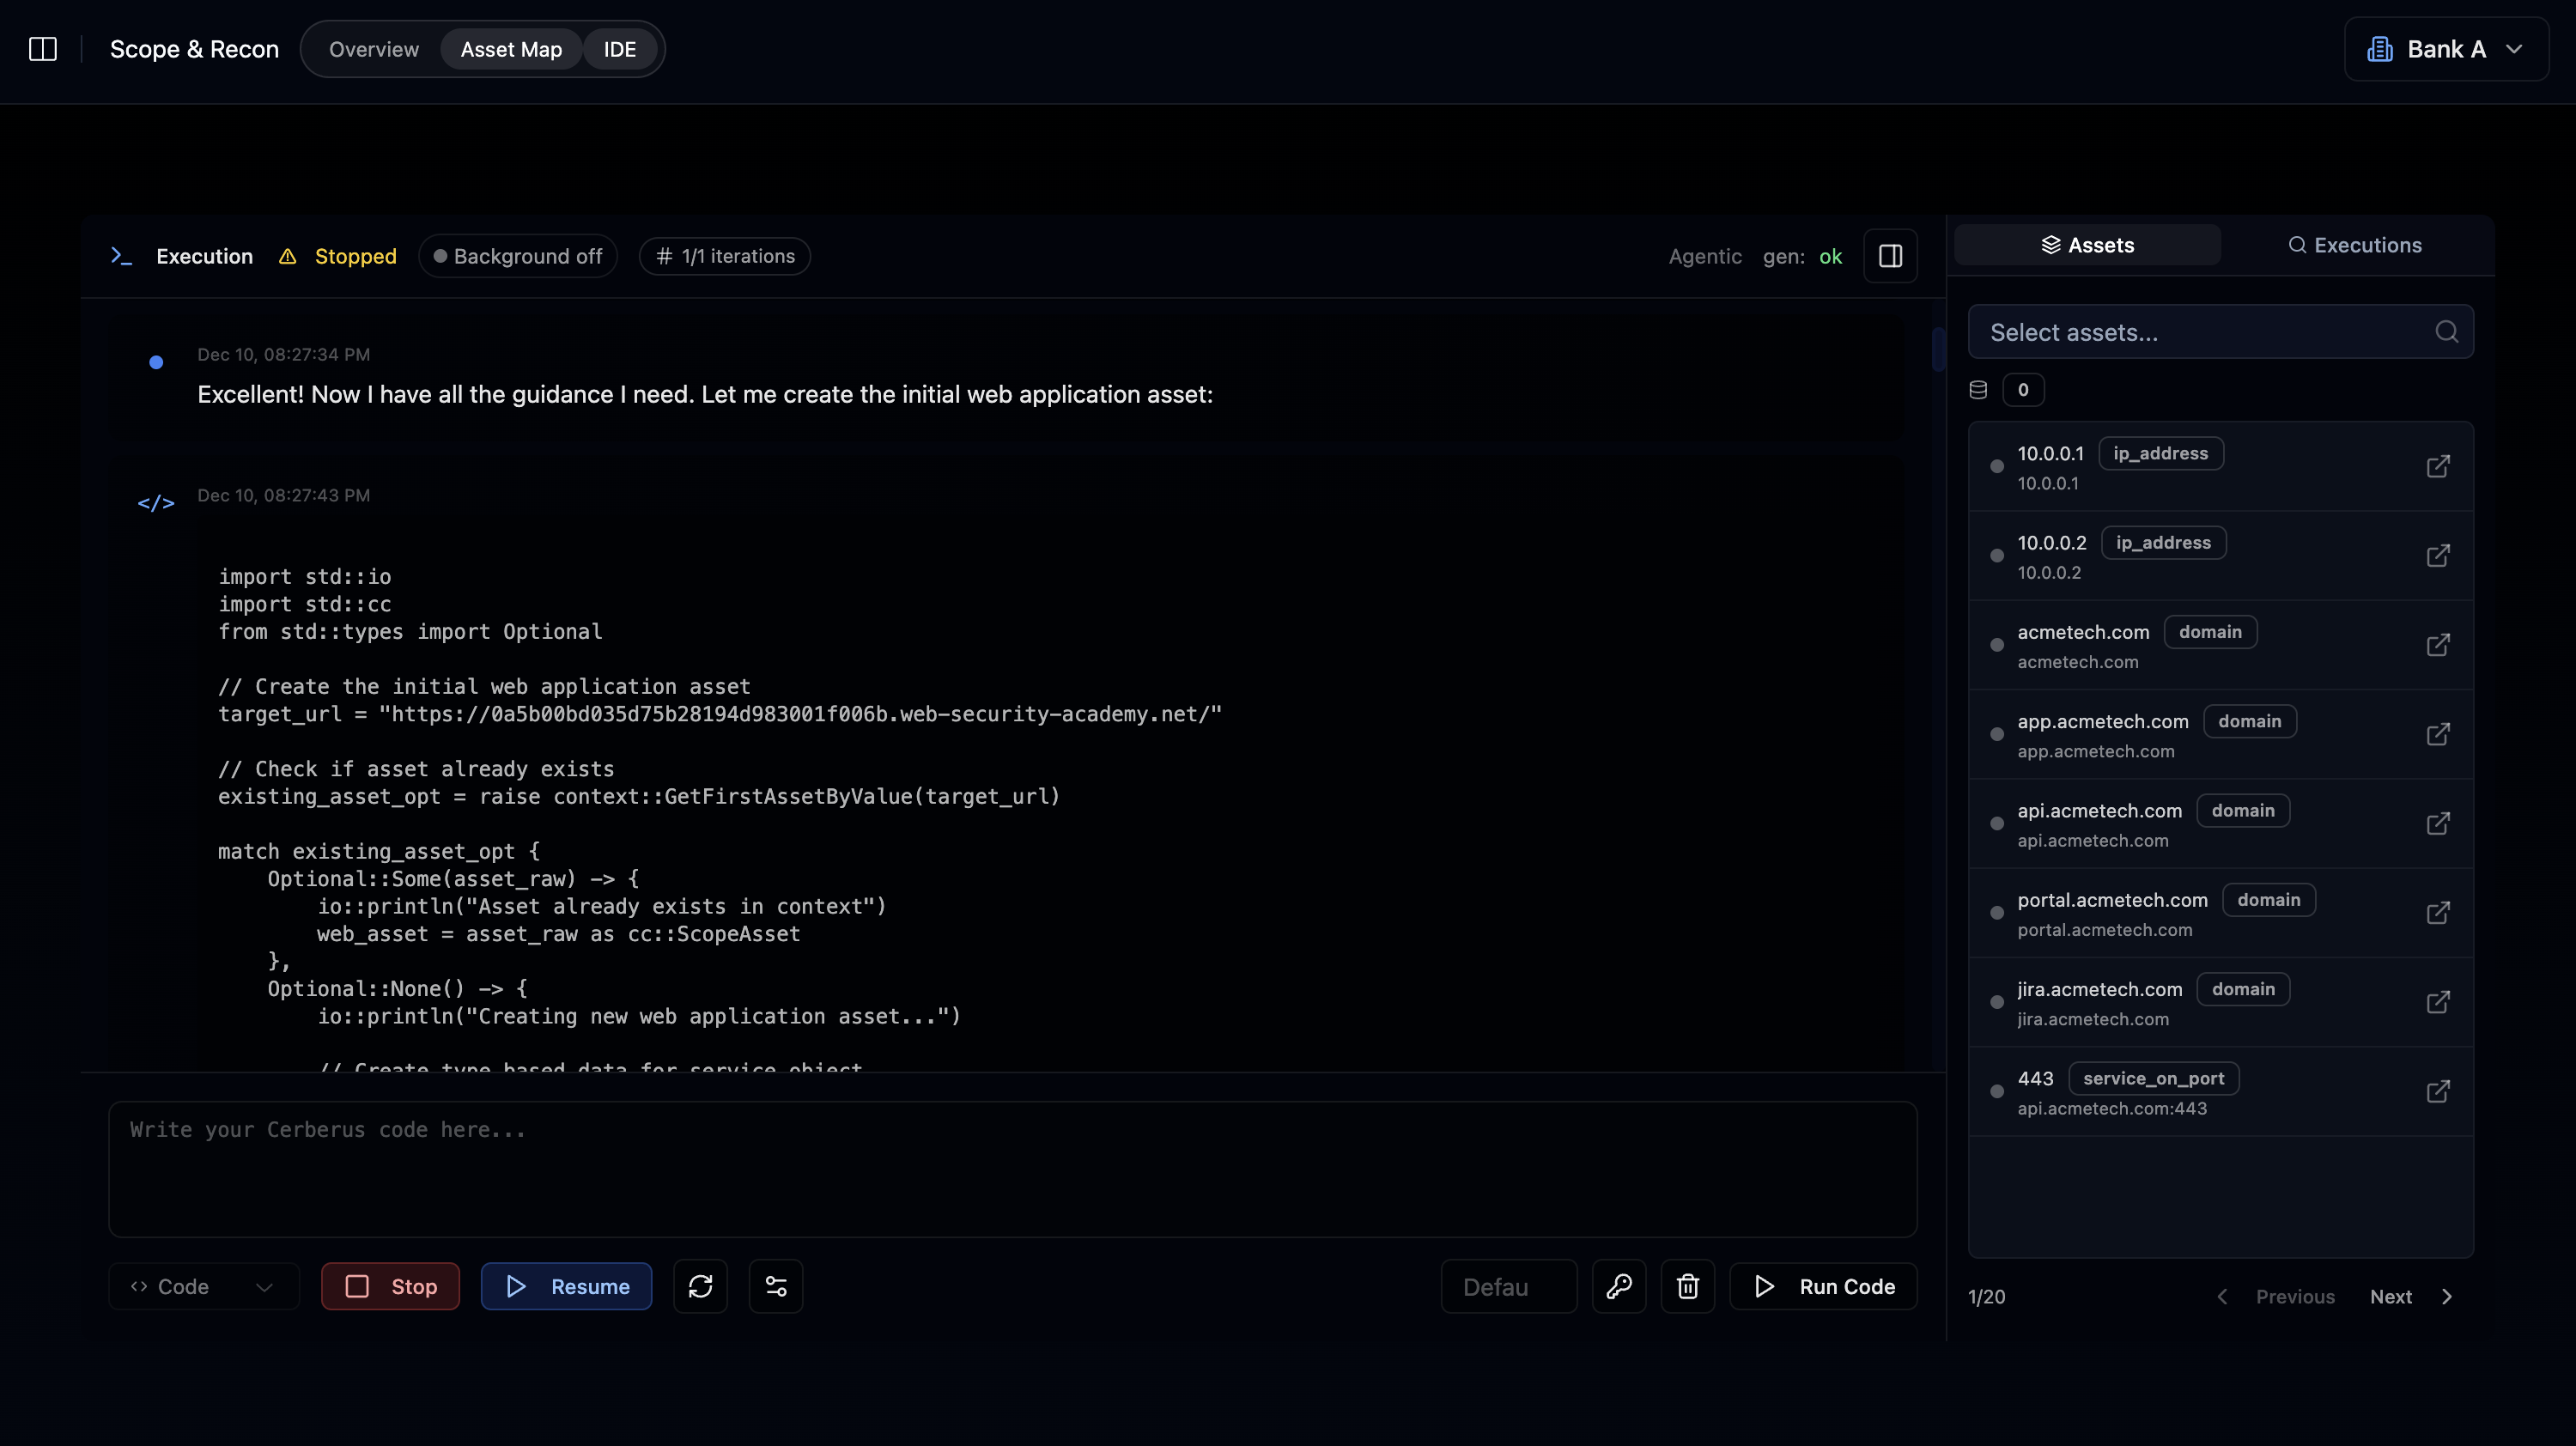Switch to the IDE tab
Image resolution: width=2576 pixels, height=1446 pixels.
[618, 48]
